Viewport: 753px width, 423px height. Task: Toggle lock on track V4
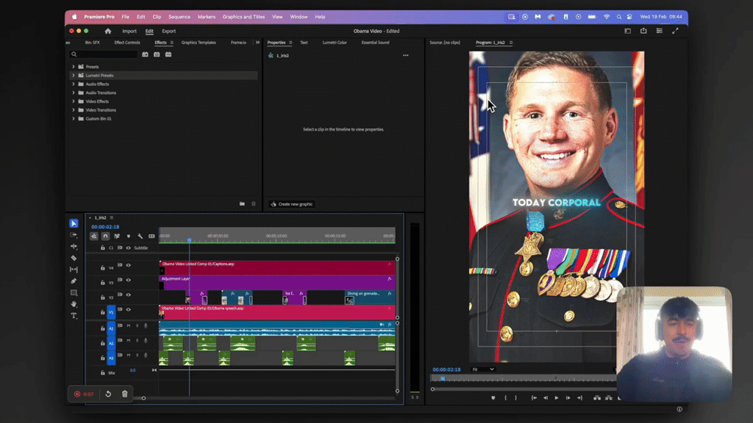103,267
